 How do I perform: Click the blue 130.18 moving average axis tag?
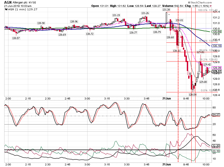[x=216, y=46]
